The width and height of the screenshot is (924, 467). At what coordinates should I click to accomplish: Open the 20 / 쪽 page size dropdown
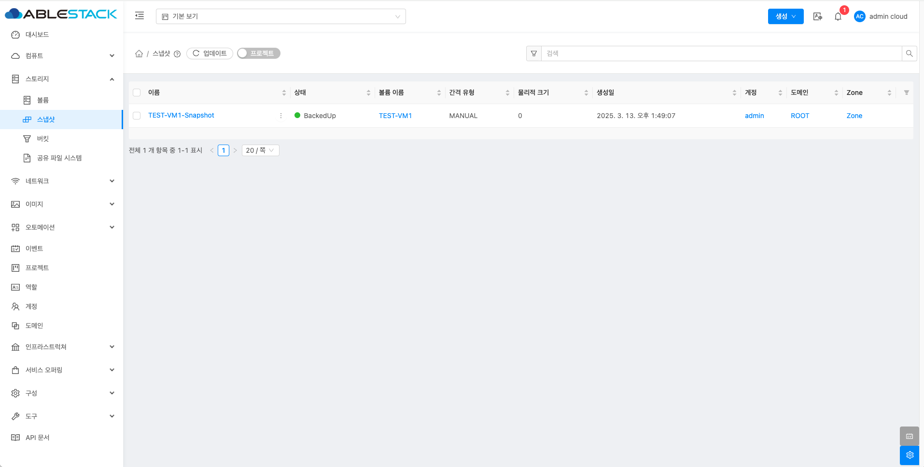260,150
